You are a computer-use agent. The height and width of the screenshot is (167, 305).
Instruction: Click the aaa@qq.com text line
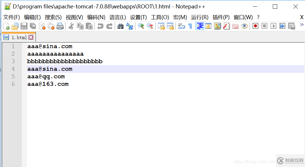pyautogui.click(x=46, y=77)
